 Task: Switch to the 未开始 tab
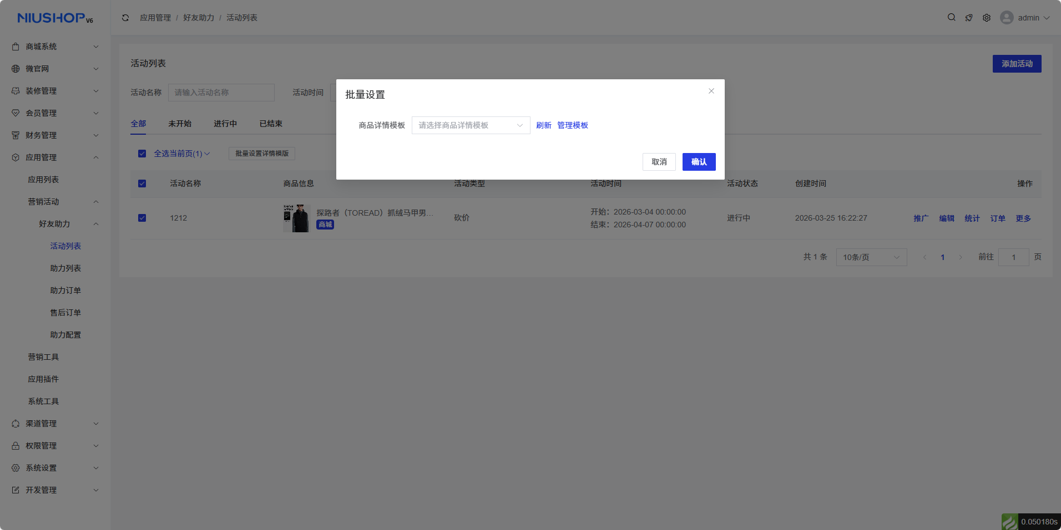180,124
